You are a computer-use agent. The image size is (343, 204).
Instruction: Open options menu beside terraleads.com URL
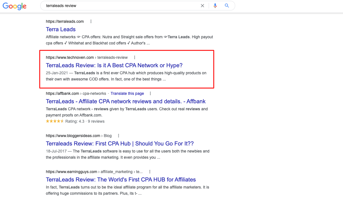coord(91,21)
